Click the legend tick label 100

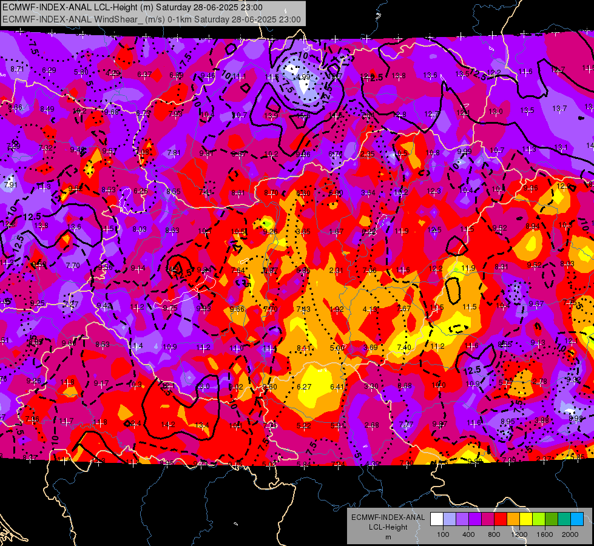(x=443, y=534)
